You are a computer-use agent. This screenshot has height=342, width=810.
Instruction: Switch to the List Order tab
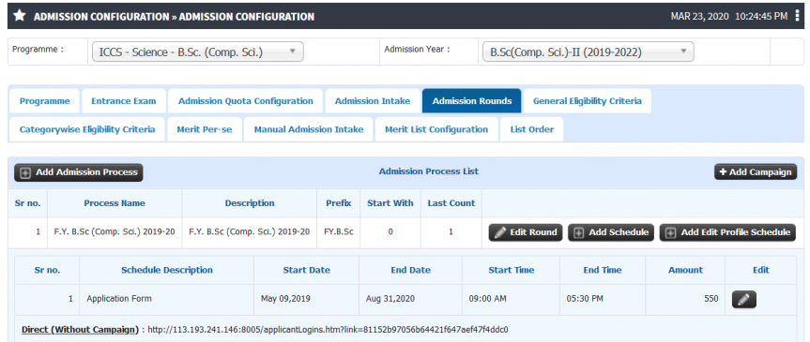click(531, 129)
